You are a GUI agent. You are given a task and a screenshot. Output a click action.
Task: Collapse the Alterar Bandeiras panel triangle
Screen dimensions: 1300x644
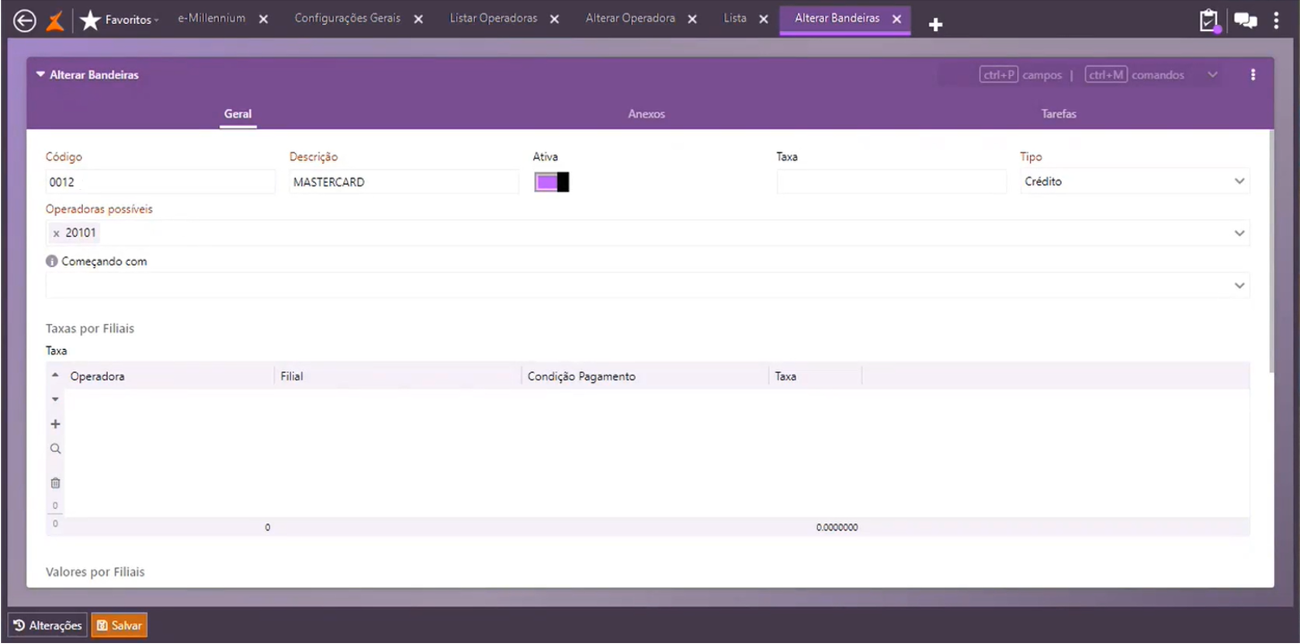click(40, 74)
